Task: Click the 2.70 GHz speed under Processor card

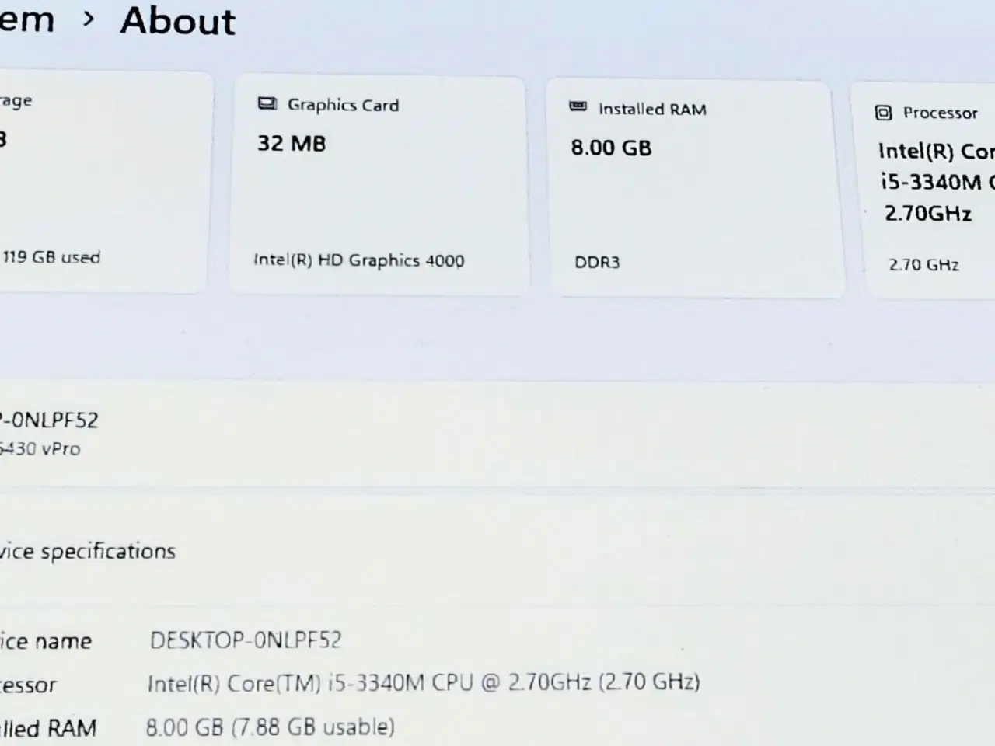Action: tap(923, 265)
